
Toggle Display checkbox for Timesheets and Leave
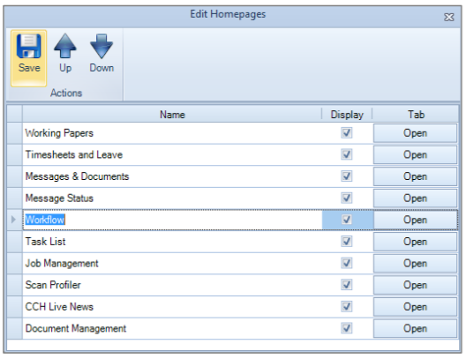tap(347, 154)
